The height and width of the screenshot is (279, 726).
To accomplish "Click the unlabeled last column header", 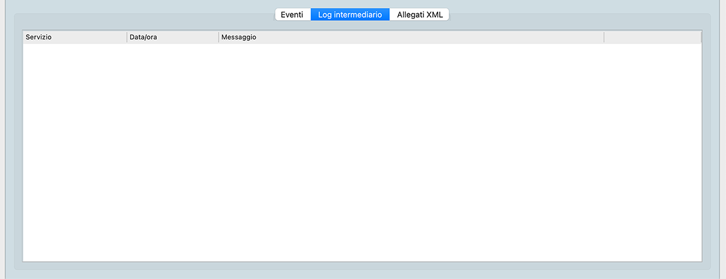I will (652, 37).
